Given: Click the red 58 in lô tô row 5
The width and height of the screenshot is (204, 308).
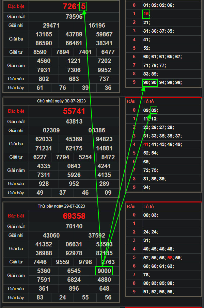Looking at the screenshot, I should tap(170, 258).
